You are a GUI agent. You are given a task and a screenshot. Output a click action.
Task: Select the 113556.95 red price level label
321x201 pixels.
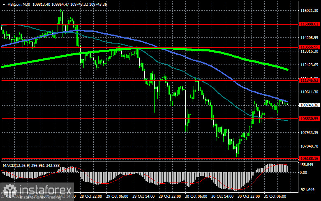coord(309,47)
